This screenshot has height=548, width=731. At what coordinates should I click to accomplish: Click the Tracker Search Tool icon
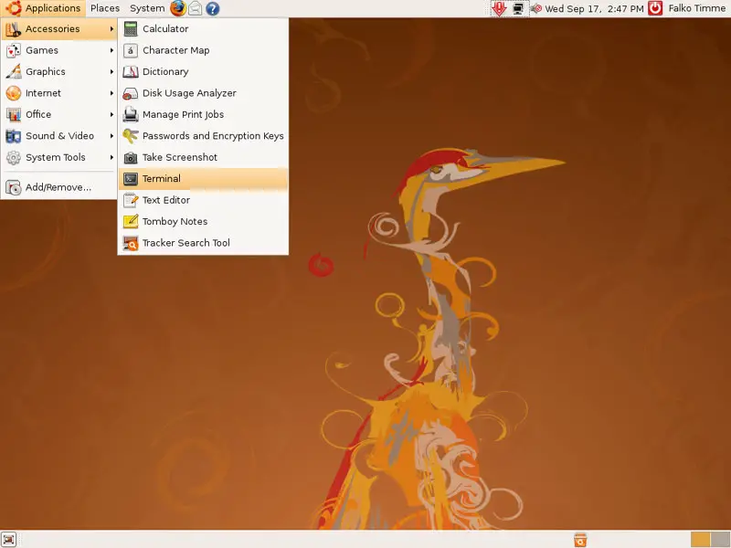pos(131,243)
